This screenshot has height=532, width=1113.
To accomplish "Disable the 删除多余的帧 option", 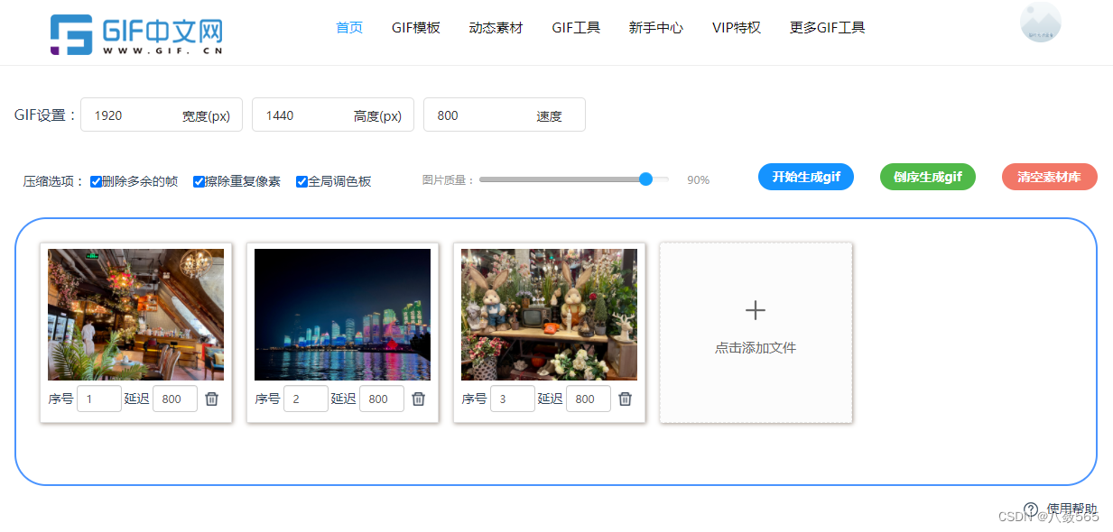I will click(96, 181).
